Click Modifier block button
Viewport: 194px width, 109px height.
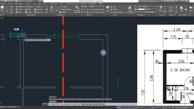pyautogui.click(x=114, y=9)
